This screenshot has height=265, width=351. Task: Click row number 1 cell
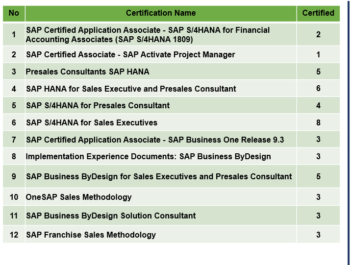[14, 34]
